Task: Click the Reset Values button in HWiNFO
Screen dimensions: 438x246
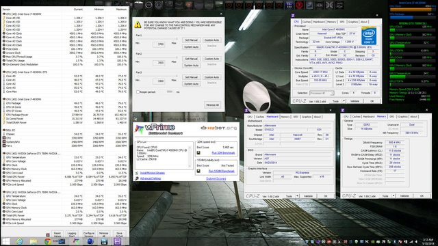Action: coord(57,234)
